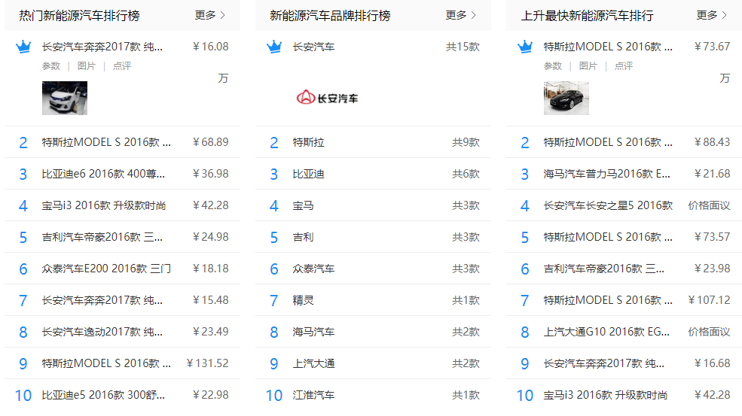Expand 更多 in 新能源汽车品牌排行榜 header

461,15
